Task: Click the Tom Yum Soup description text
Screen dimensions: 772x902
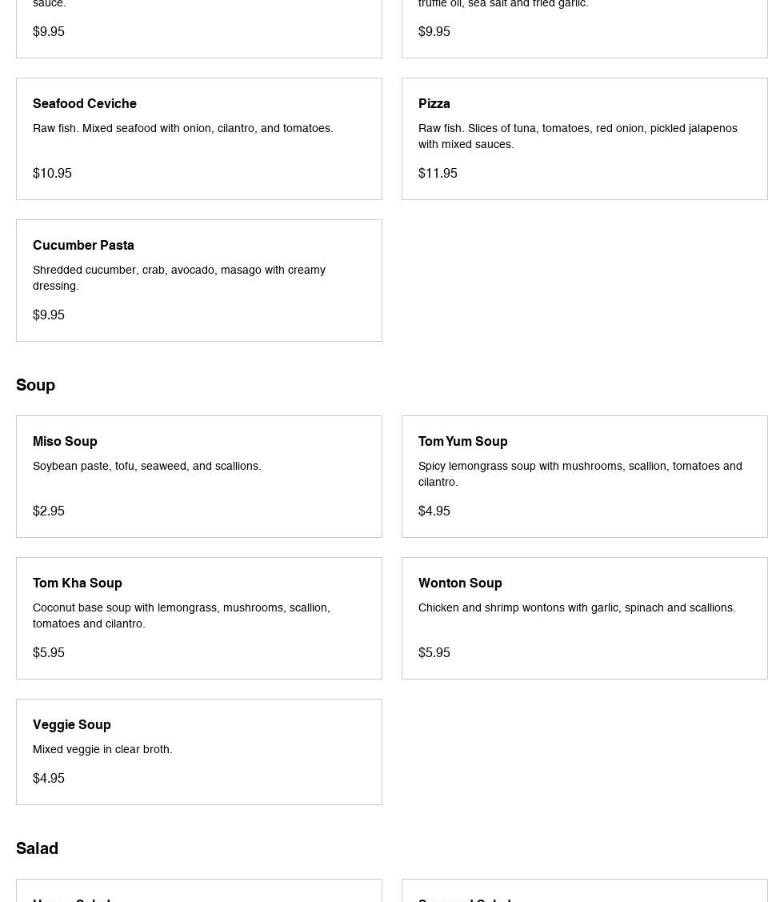Action: click(x=580, y=474)
